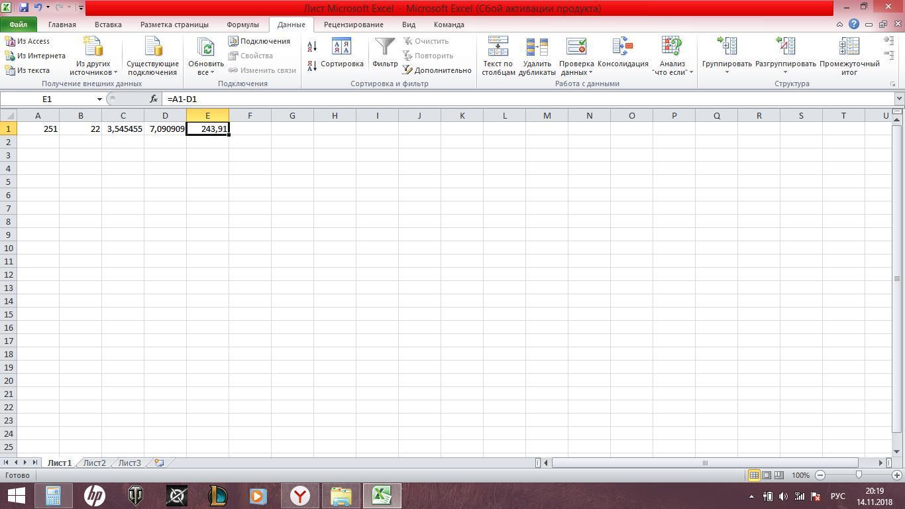The image size is (905, 509).
Task: Zoom out with the minus button
Action: tap(820, 475)
